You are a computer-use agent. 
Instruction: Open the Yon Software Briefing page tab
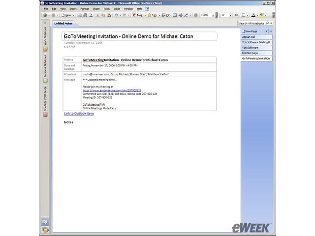tap(256, 42)
